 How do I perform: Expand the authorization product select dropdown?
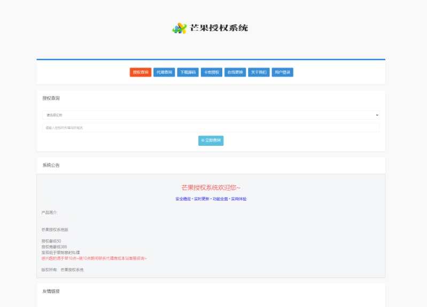(x=211, y=115)
